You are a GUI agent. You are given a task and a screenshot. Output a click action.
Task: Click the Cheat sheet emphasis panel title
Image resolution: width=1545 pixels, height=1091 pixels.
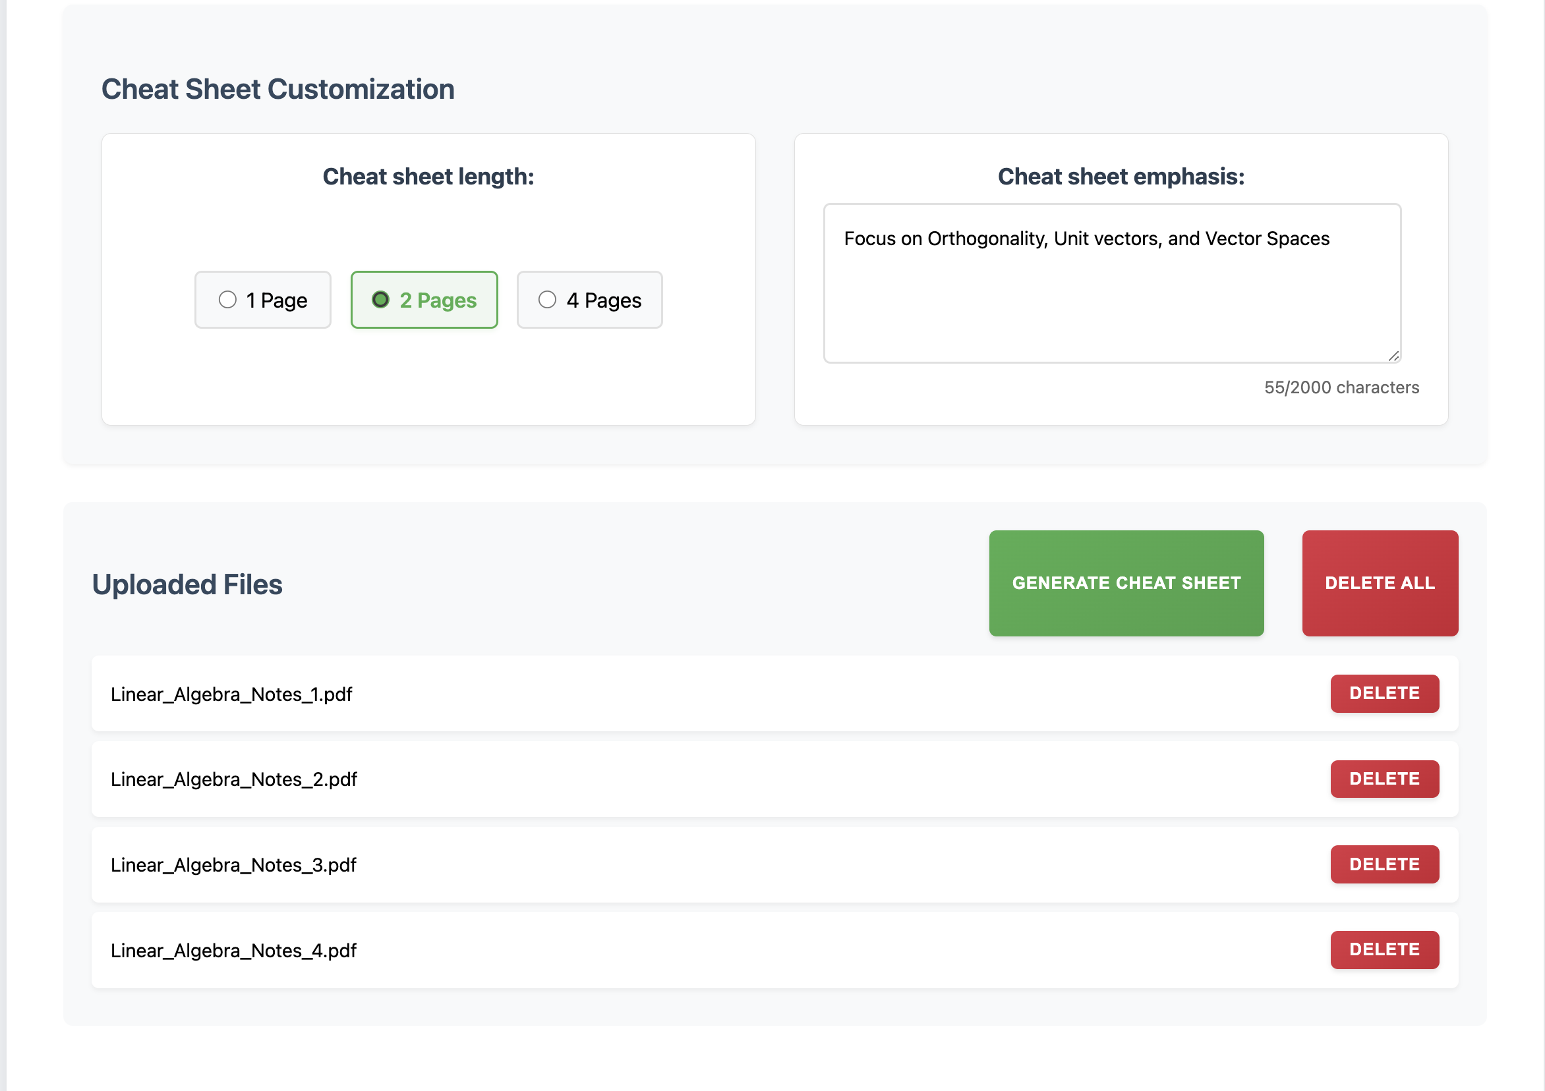coord(1121,176)
